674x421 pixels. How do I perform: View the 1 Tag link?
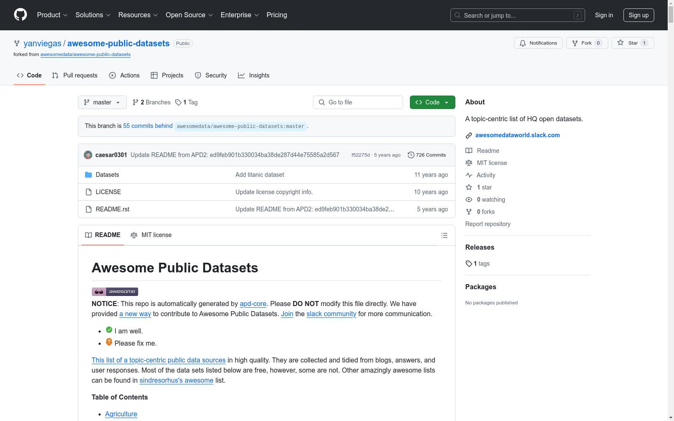(x=187, y=102)
